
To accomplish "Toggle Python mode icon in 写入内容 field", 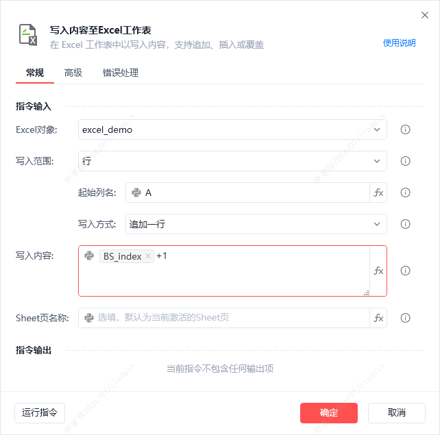I will coord(89,256).
